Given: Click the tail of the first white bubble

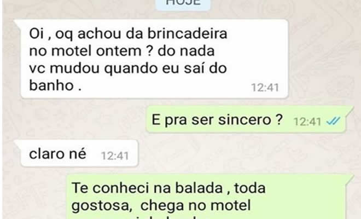Looking at the screenshot, I should 18,23.
